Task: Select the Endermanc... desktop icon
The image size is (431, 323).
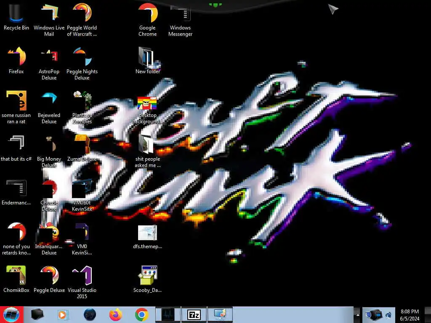Action: click(16, 192)
